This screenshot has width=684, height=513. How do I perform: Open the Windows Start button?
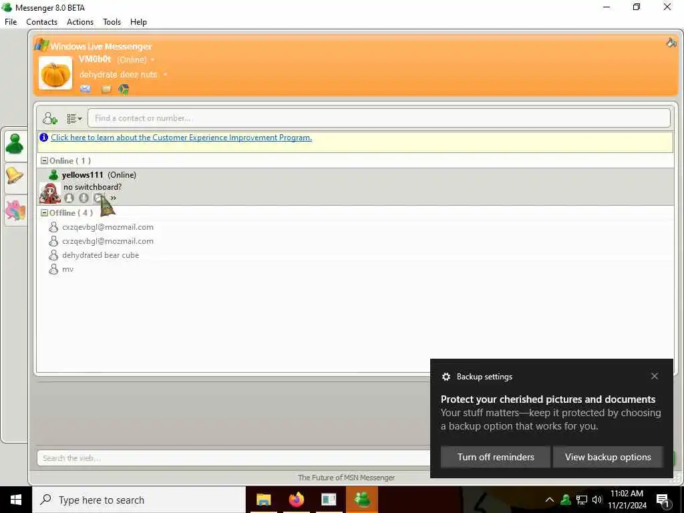[16, 500]
